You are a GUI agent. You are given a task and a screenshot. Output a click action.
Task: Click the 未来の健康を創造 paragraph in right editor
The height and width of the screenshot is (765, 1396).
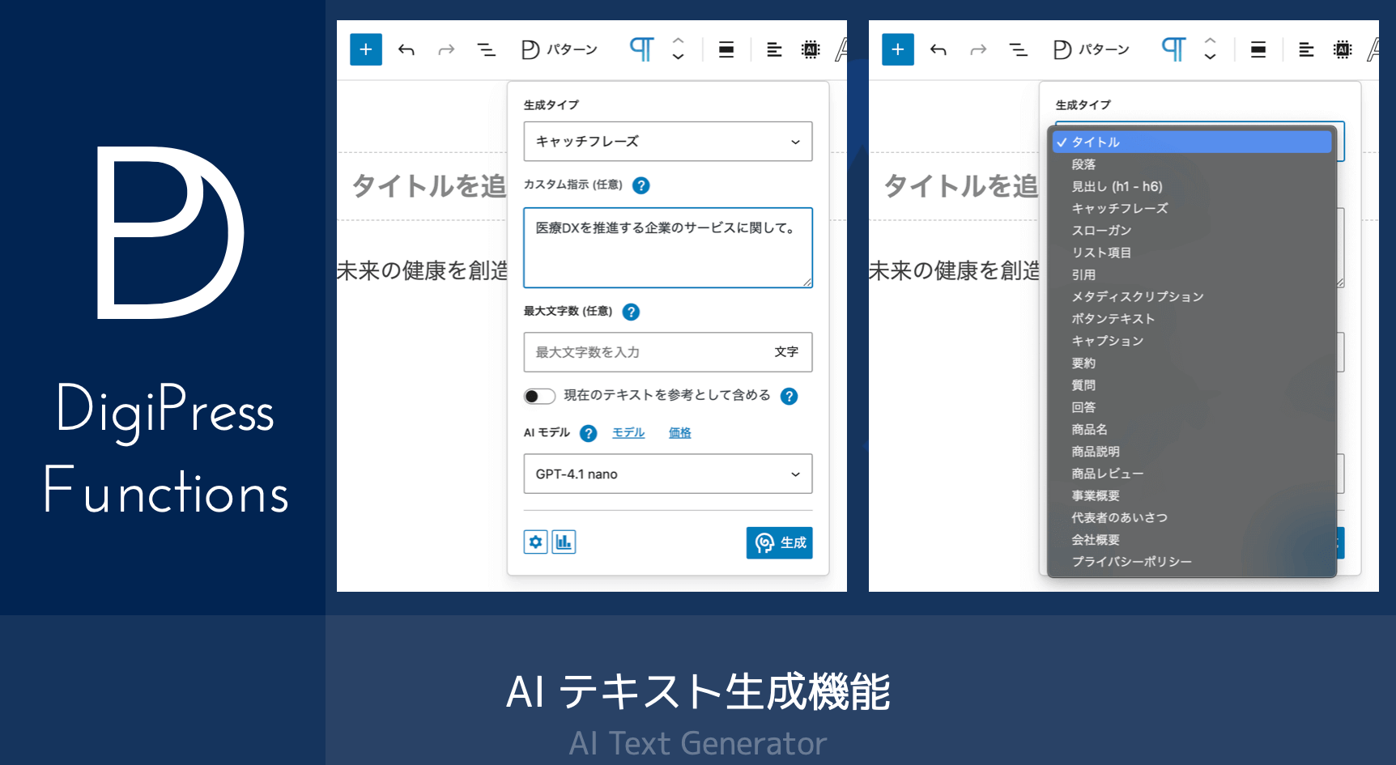[954, 270]
